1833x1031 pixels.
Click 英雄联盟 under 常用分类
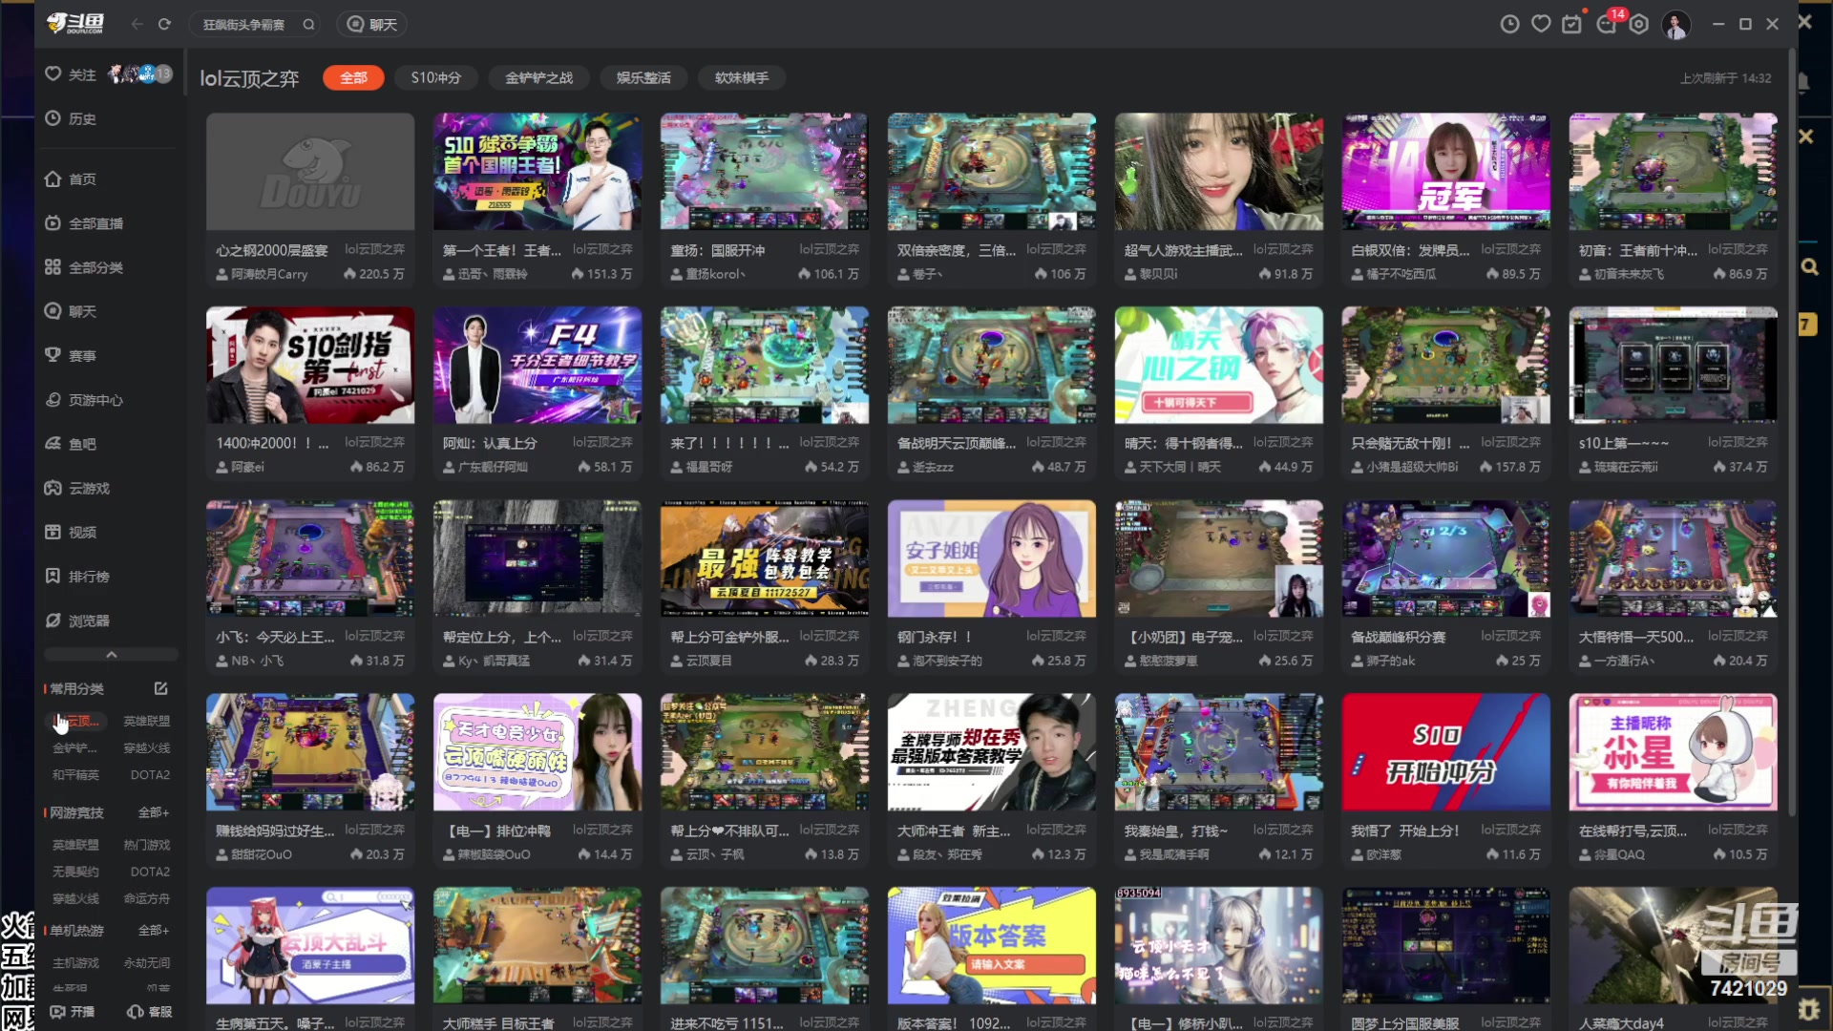[146, 721]
